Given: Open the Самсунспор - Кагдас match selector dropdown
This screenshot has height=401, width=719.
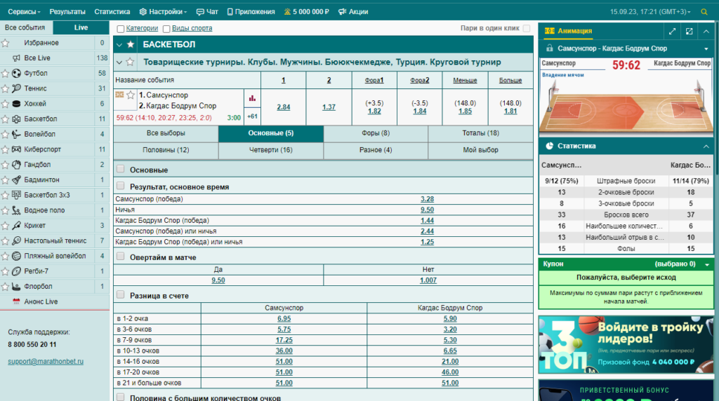Looking at the screenshot, I should (706, 48).
